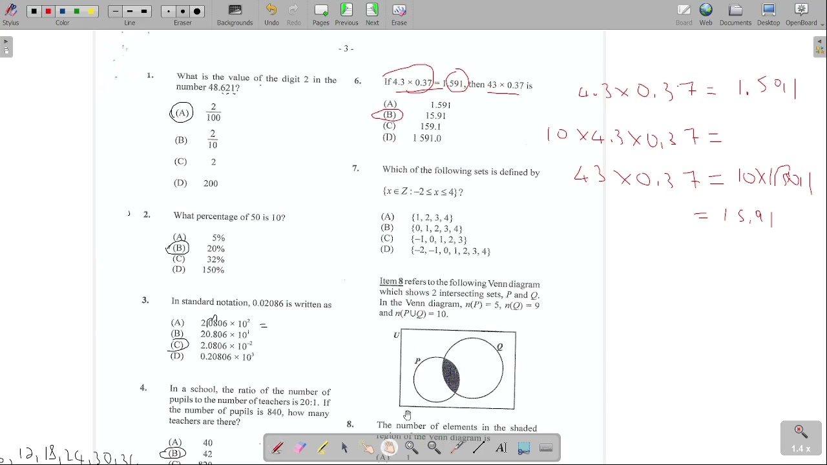
Task: Reset zoom with the 1.4x indicator
Action: (801, 439)
